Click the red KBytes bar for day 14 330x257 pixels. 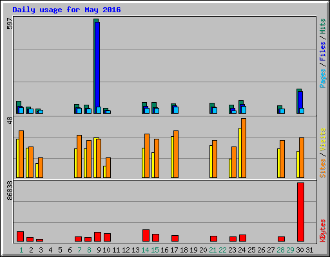point(146,236)
